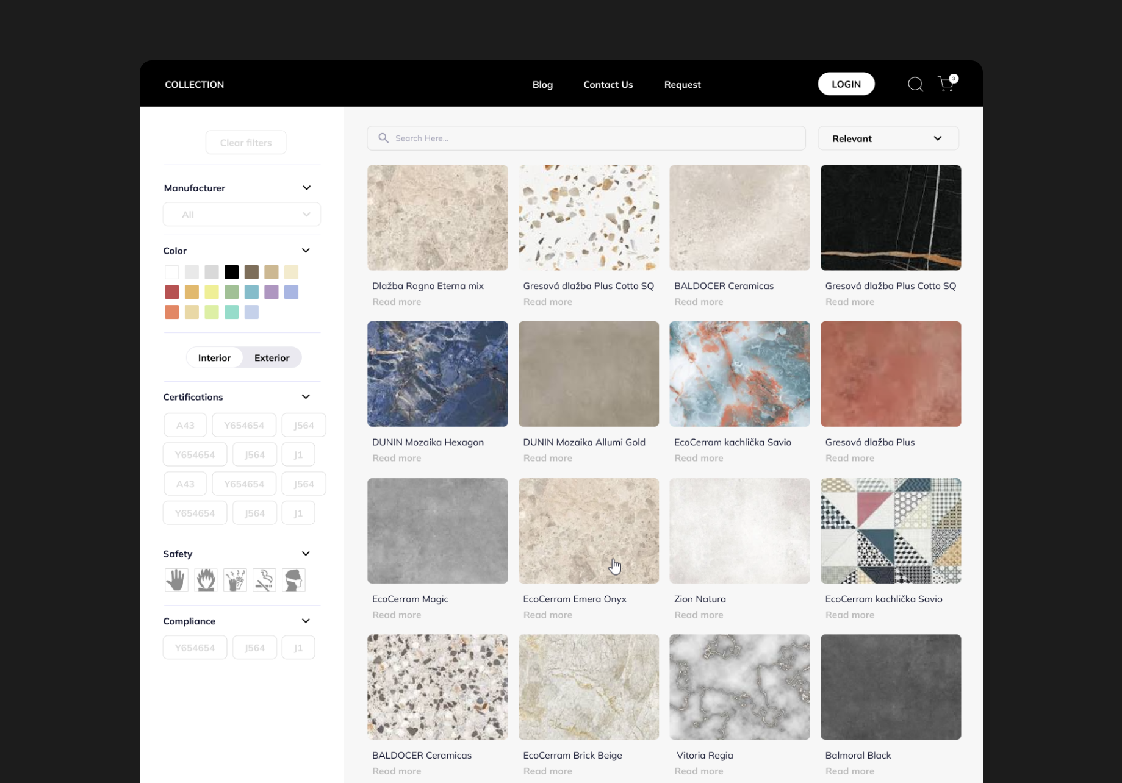Viewport: 1122px width, 783px height.
Task: Open the 'Relevant' sorting dropdown
Action: (x=888, y=138)
